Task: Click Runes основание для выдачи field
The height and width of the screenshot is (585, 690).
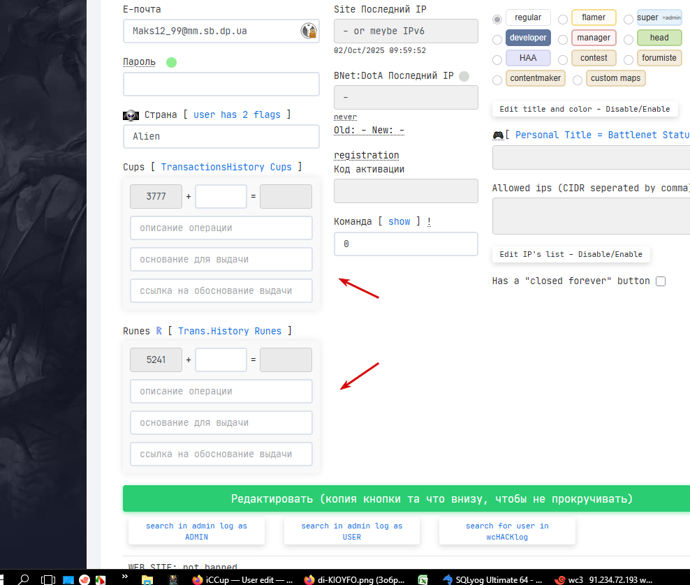Action: click(x=221, y=423)
